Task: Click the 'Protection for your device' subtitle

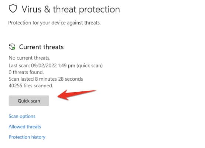Action: [54, 23]
